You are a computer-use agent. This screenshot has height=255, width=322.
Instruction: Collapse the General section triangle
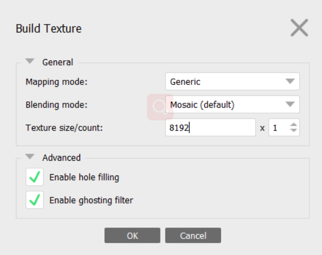point(30,62)
